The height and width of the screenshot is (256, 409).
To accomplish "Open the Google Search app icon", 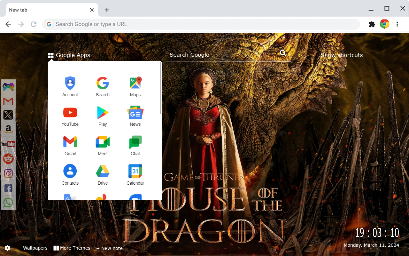I will pos(103,87).
